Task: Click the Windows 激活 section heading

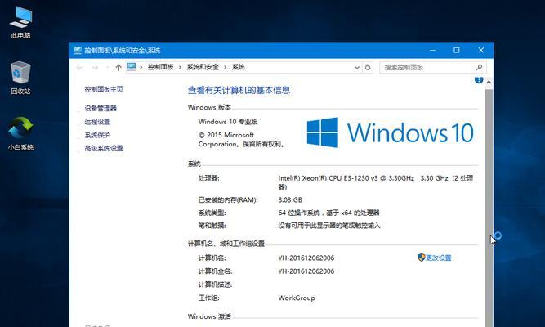Action: click(x=209, y=316)
